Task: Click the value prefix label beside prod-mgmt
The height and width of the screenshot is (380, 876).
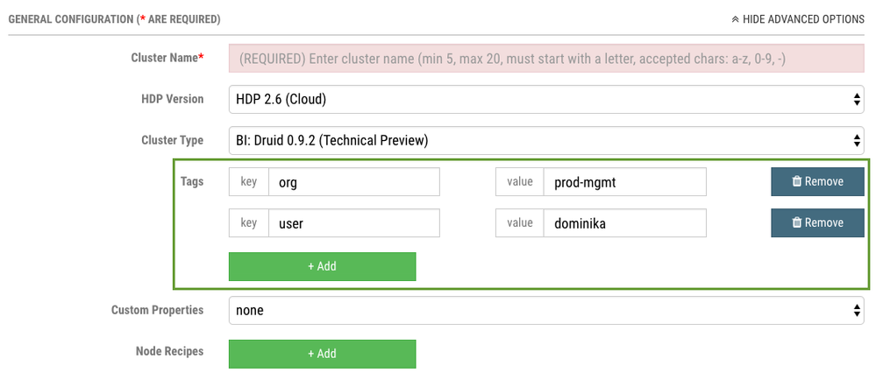Action: tap(519, 182)
